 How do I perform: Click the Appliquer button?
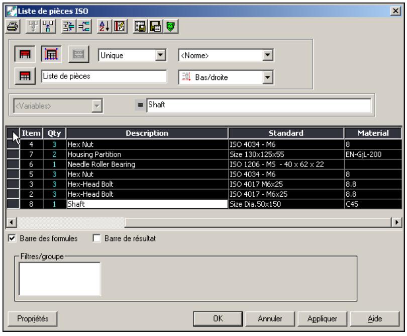pos(322,318)
